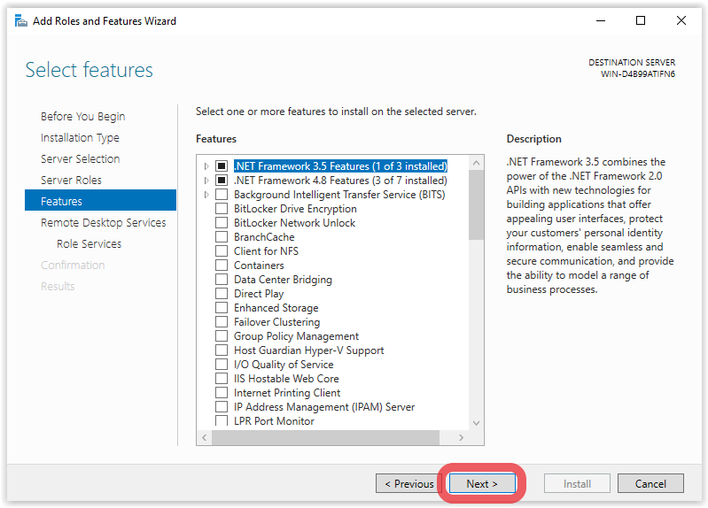This screenshot has height=508, width=708.
Task: Click the Next button
Action: point(482,483)
